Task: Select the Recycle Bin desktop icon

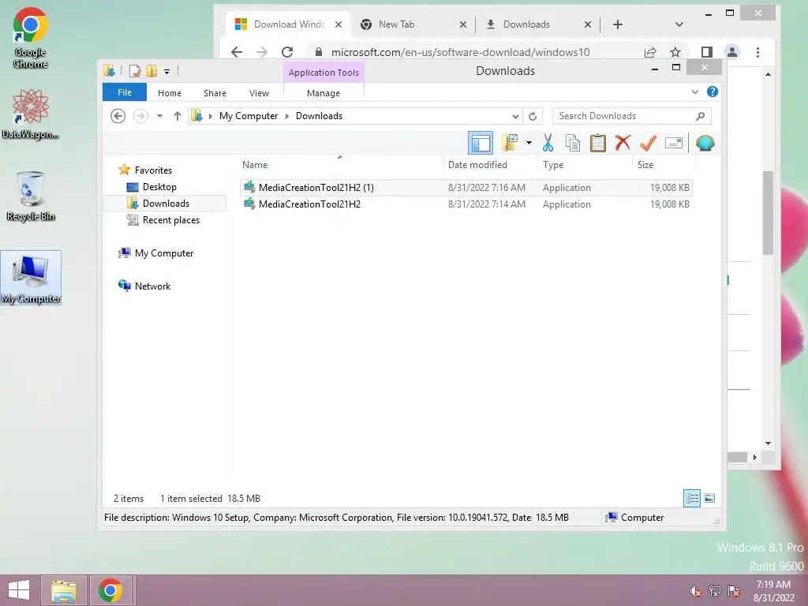Action: click(x=31, y=196)
